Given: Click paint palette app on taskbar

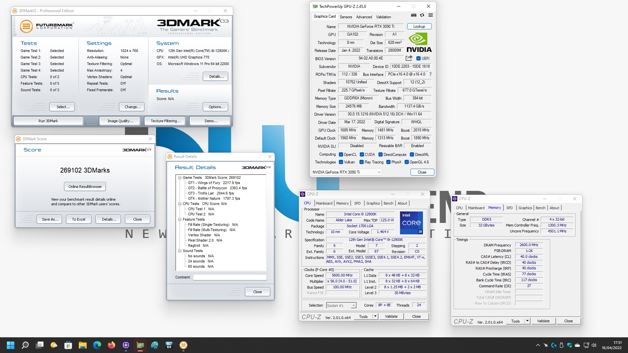Looking at the screenshot, I should 155,345.
